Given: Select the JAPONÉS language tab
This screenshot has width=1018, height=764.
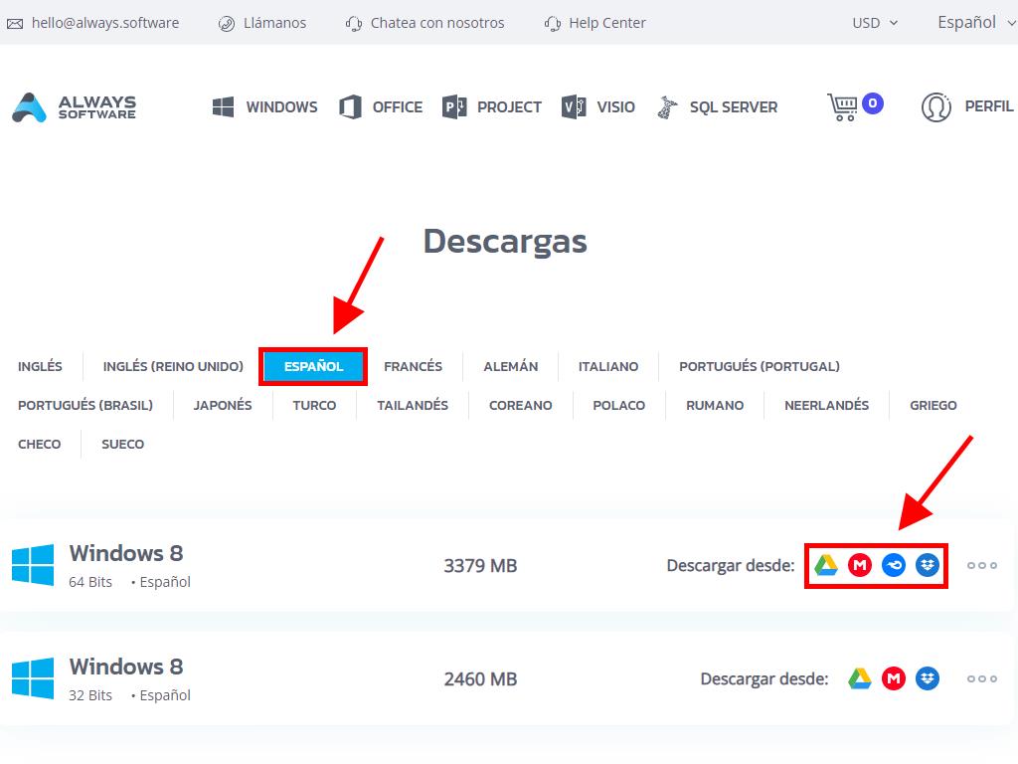Looking at the screenshot, I should coord(223,406).
